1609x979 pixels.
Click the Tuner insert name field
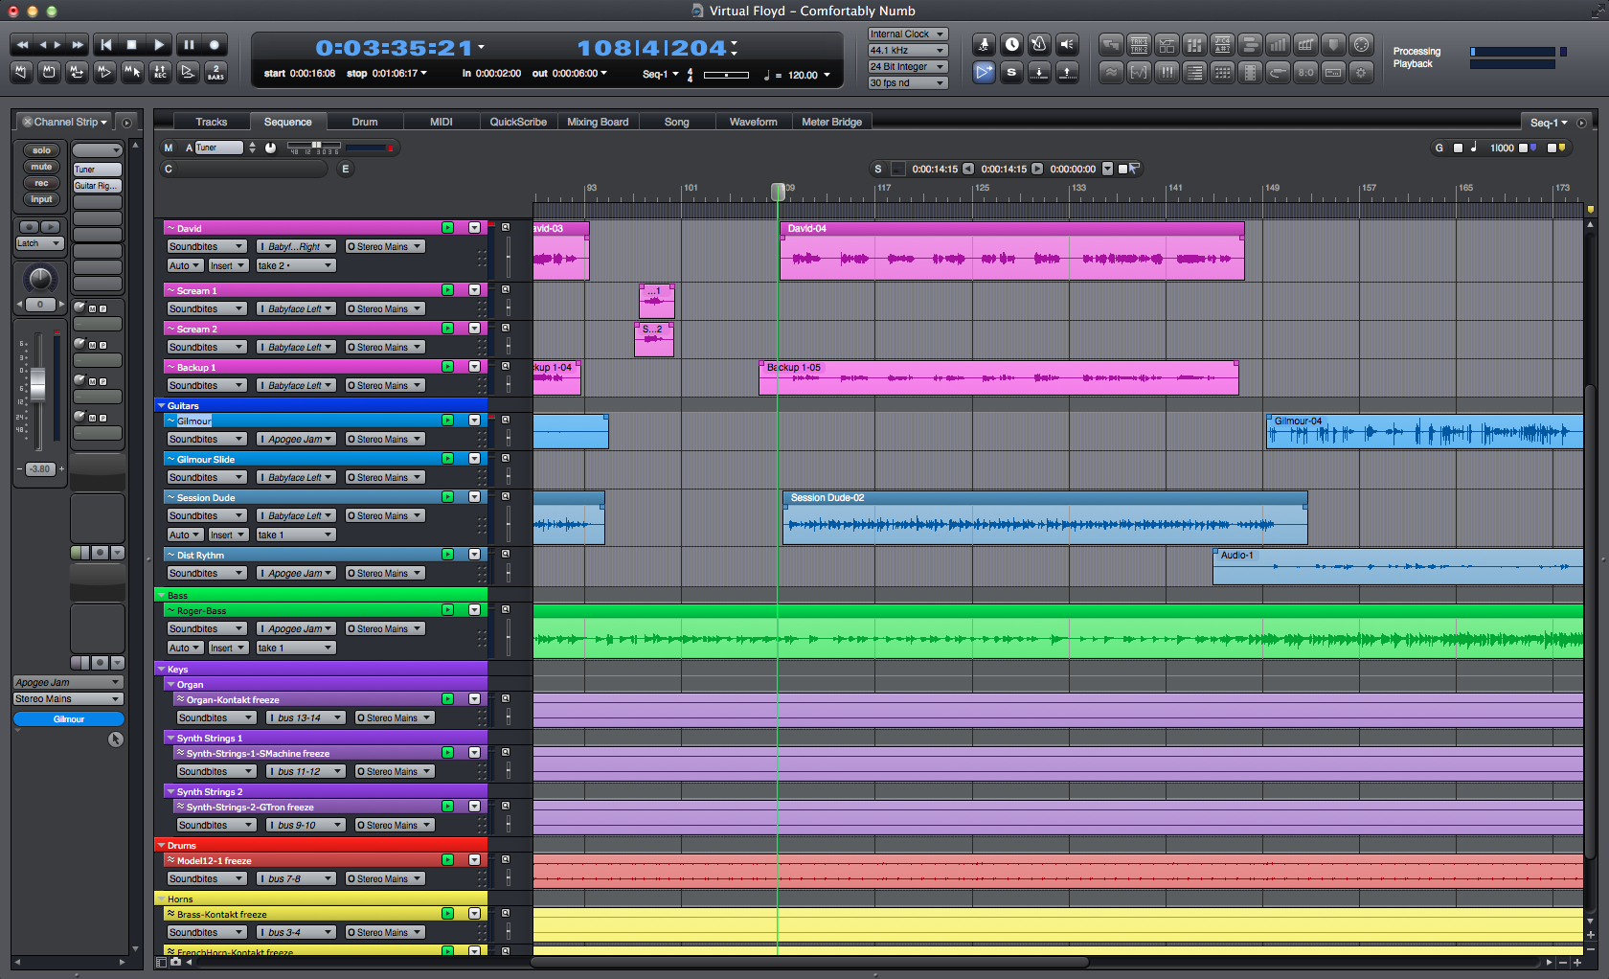[219, 148]
